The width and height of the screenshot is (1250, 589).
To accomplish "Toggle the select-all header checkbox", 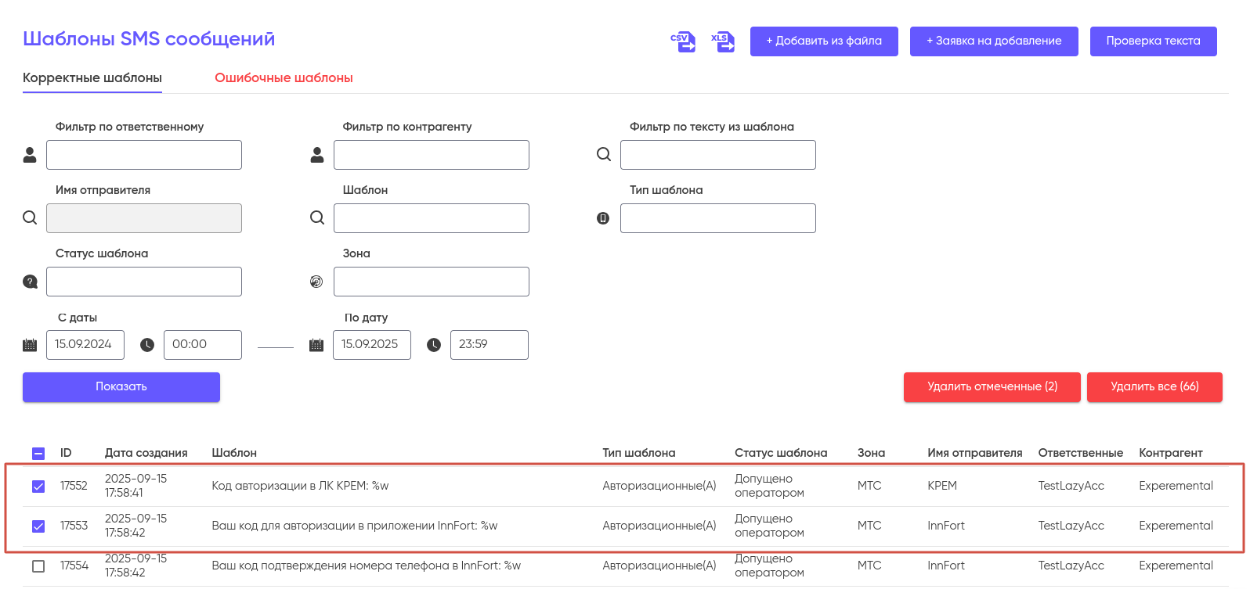I will 38,454.
